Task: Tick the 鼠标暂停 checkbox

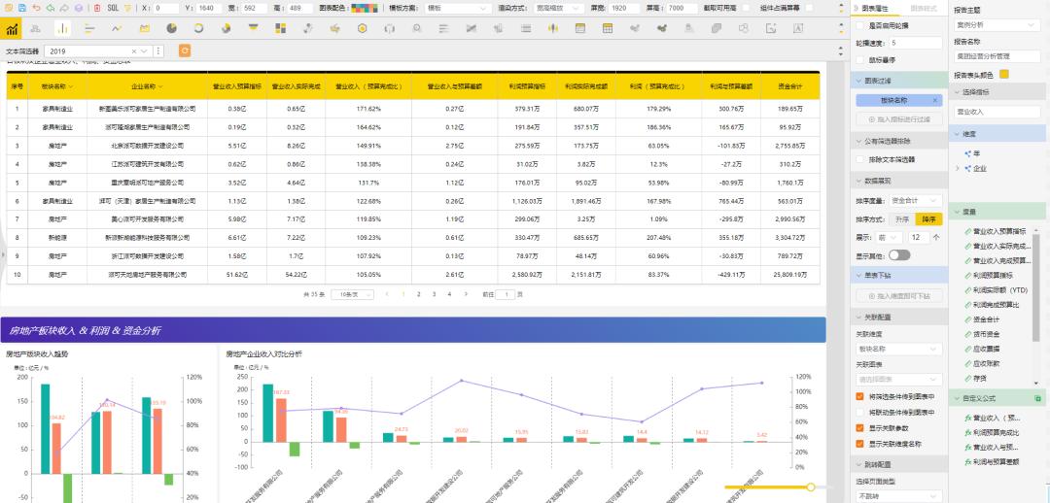Action: [x=860, y=60]
